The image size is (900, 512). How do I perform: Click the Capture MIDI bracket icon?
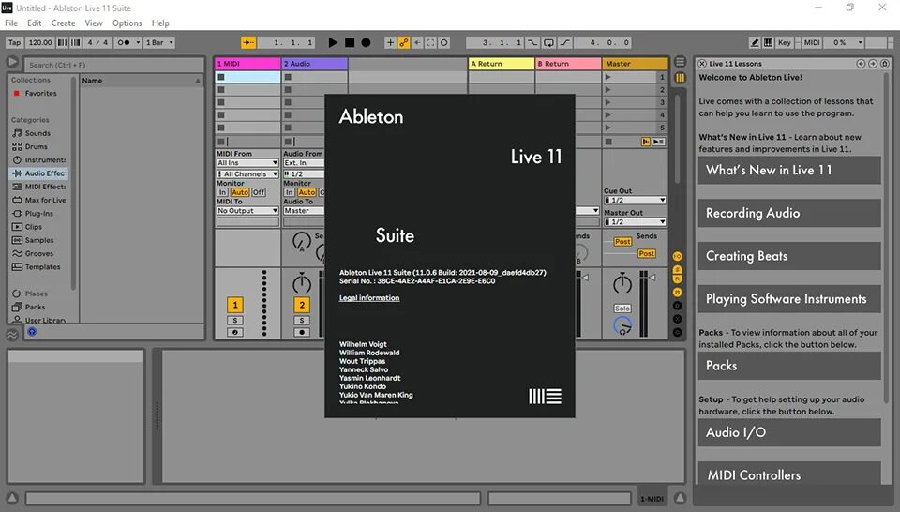430,42
